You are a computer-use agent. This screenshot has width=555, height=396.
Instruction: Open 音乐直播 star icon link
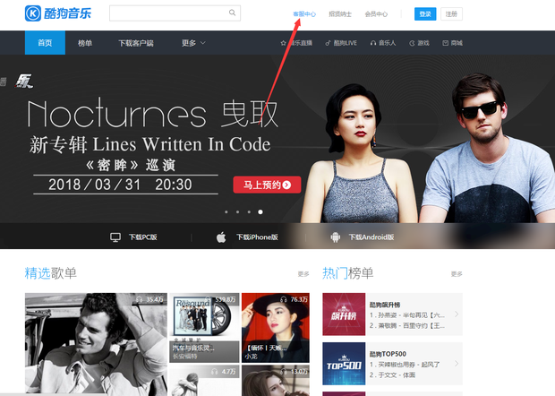coord(283,43)
